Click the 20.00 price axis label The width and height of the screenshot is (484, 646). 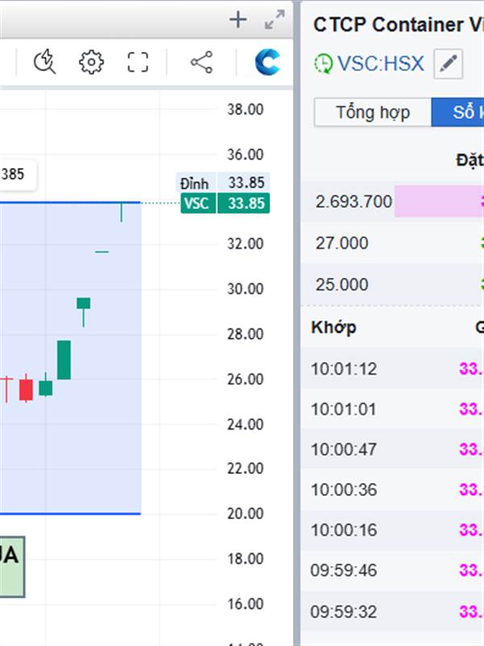(x=245, y=514)
